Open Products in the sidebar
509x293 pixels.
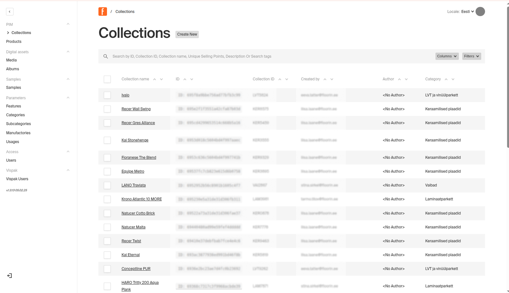click(14, 42)
